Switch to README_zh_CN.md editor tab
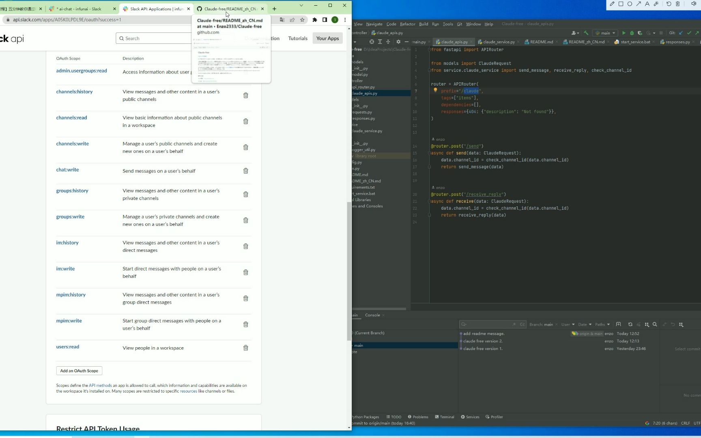The width and height of the screenshot is (701, 438). tap(586, 42)
